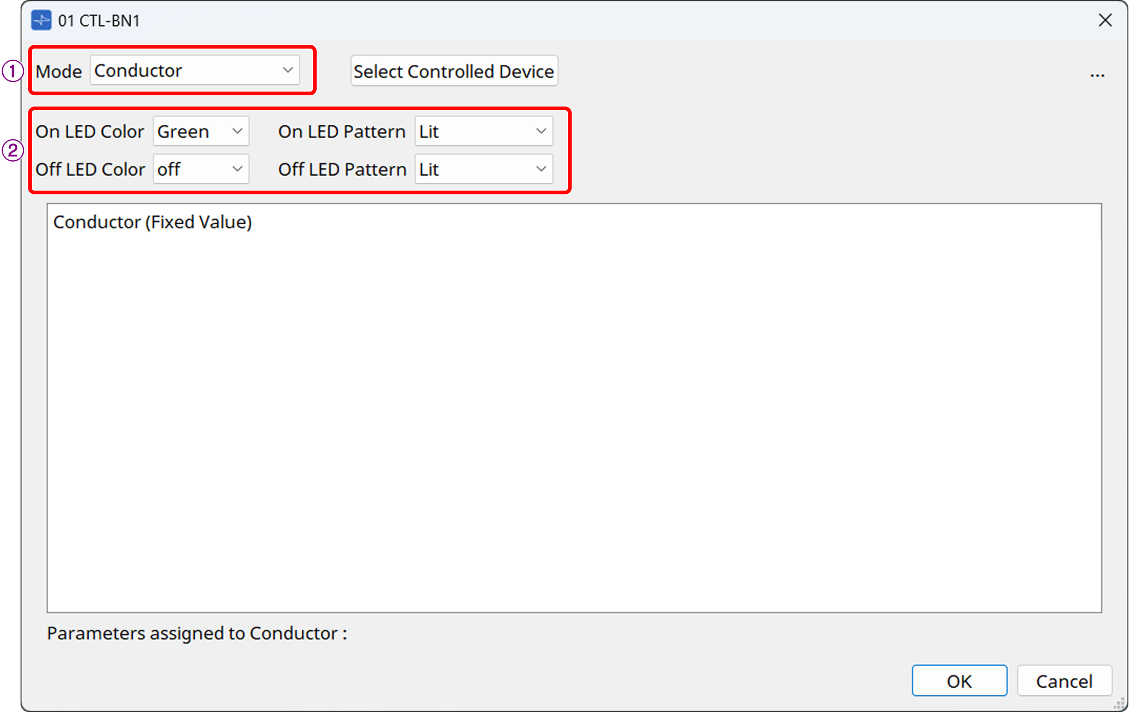Click the Parameters assigned to Conductor label
The width and height of the screenshot is (1148, 712).
point(196,634)
